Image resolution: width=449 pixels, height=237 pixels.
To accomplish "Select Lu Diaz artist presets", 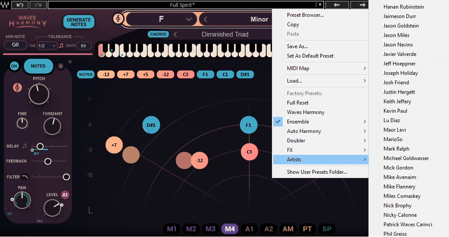I will click(392, 120).
